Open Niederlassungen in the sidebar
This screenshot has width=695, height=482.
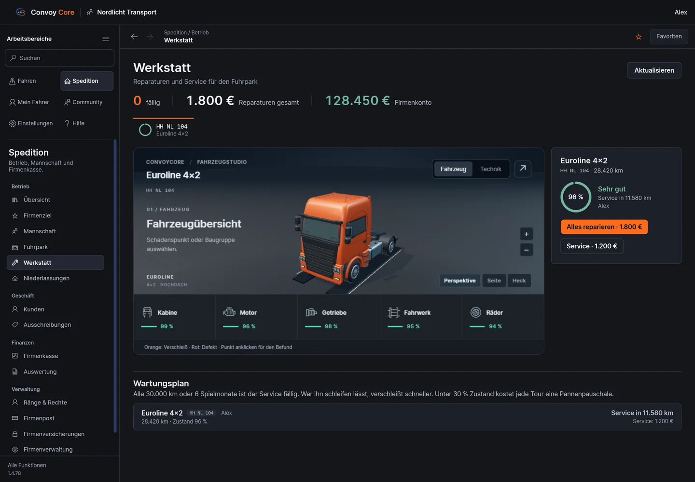(56, 278)
